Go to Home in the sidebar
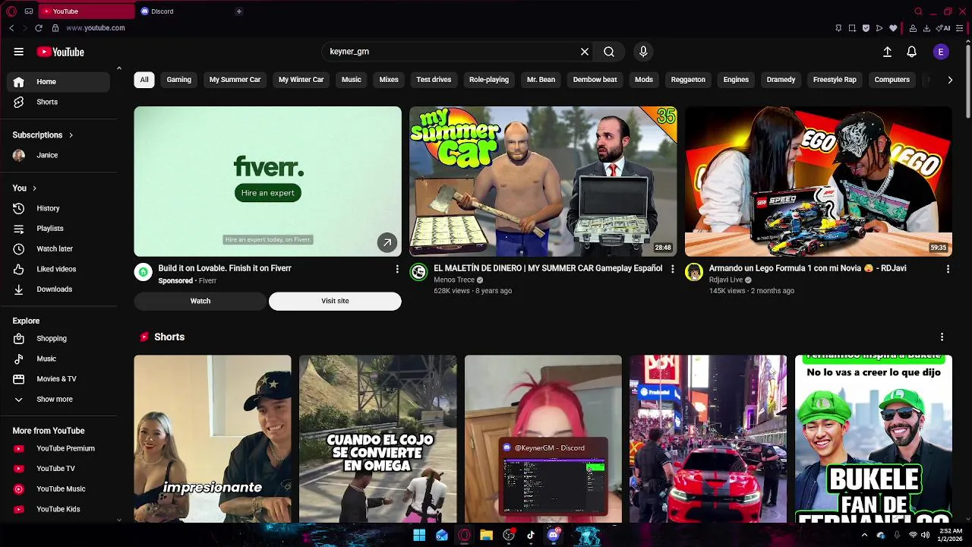 click(x=58, y=81)
